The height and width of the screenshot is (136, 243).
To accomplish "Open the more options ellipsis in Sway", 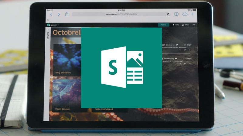I will pos(193,25).
